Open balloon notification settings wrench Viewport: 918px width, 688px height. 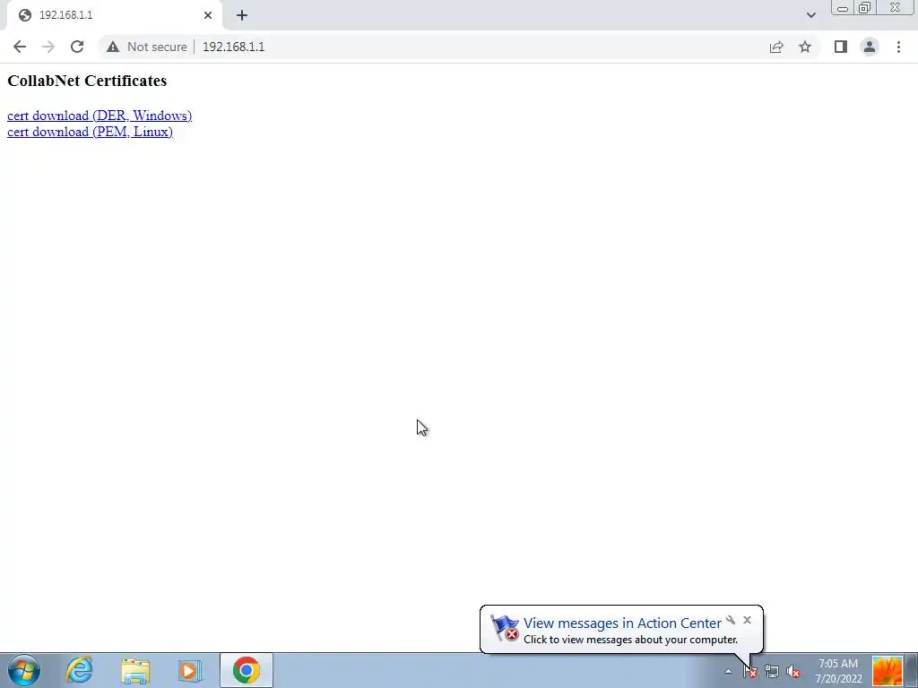click(x=731, y=620)
